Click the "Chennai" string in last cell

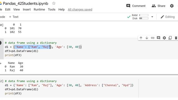pyautogui.click(x=111, y=85)
